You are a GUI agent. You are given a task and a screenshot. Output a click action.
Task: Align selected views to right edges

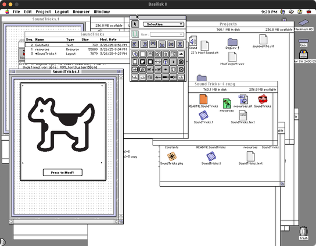click(144, 44)
